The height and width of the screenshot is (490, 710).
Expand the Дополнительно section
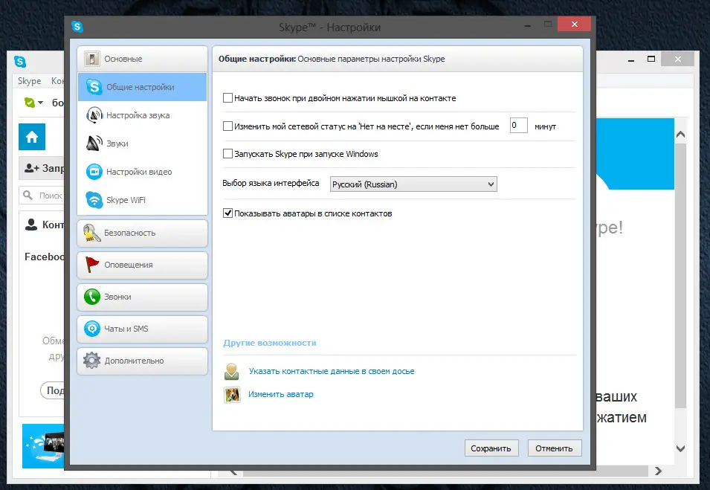pos(142,361)
